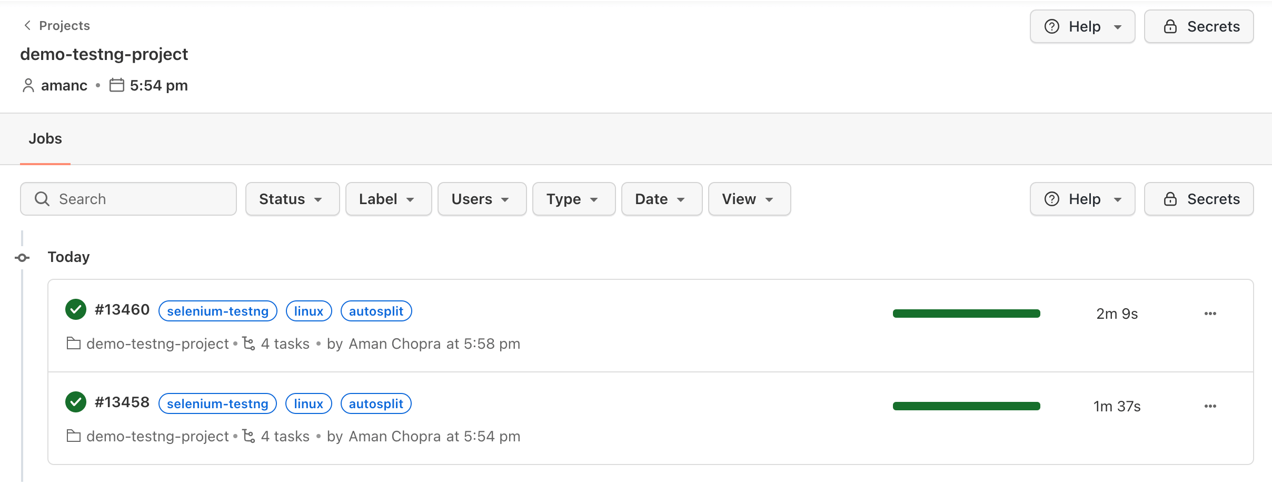The height and width of the screenshot is (485, 1272).
Task: Open the Type filter dropdown
Action: click(x=573, y=199)
